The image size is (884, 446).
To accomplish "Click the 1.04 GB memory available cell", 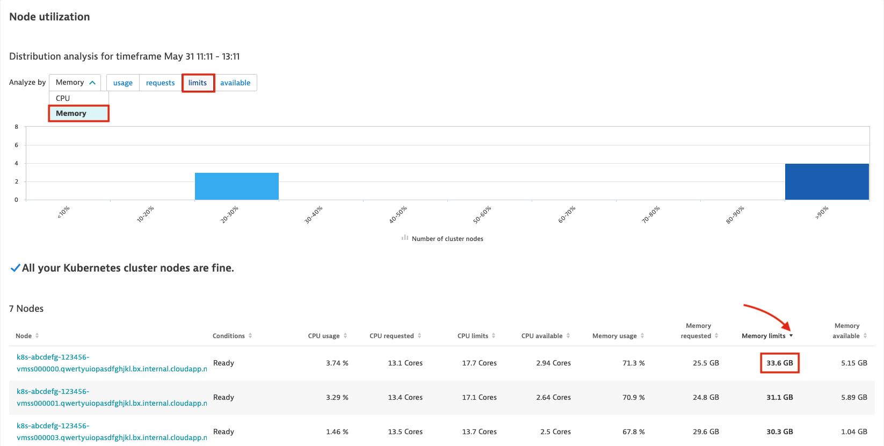I will [x=854, y=432].
